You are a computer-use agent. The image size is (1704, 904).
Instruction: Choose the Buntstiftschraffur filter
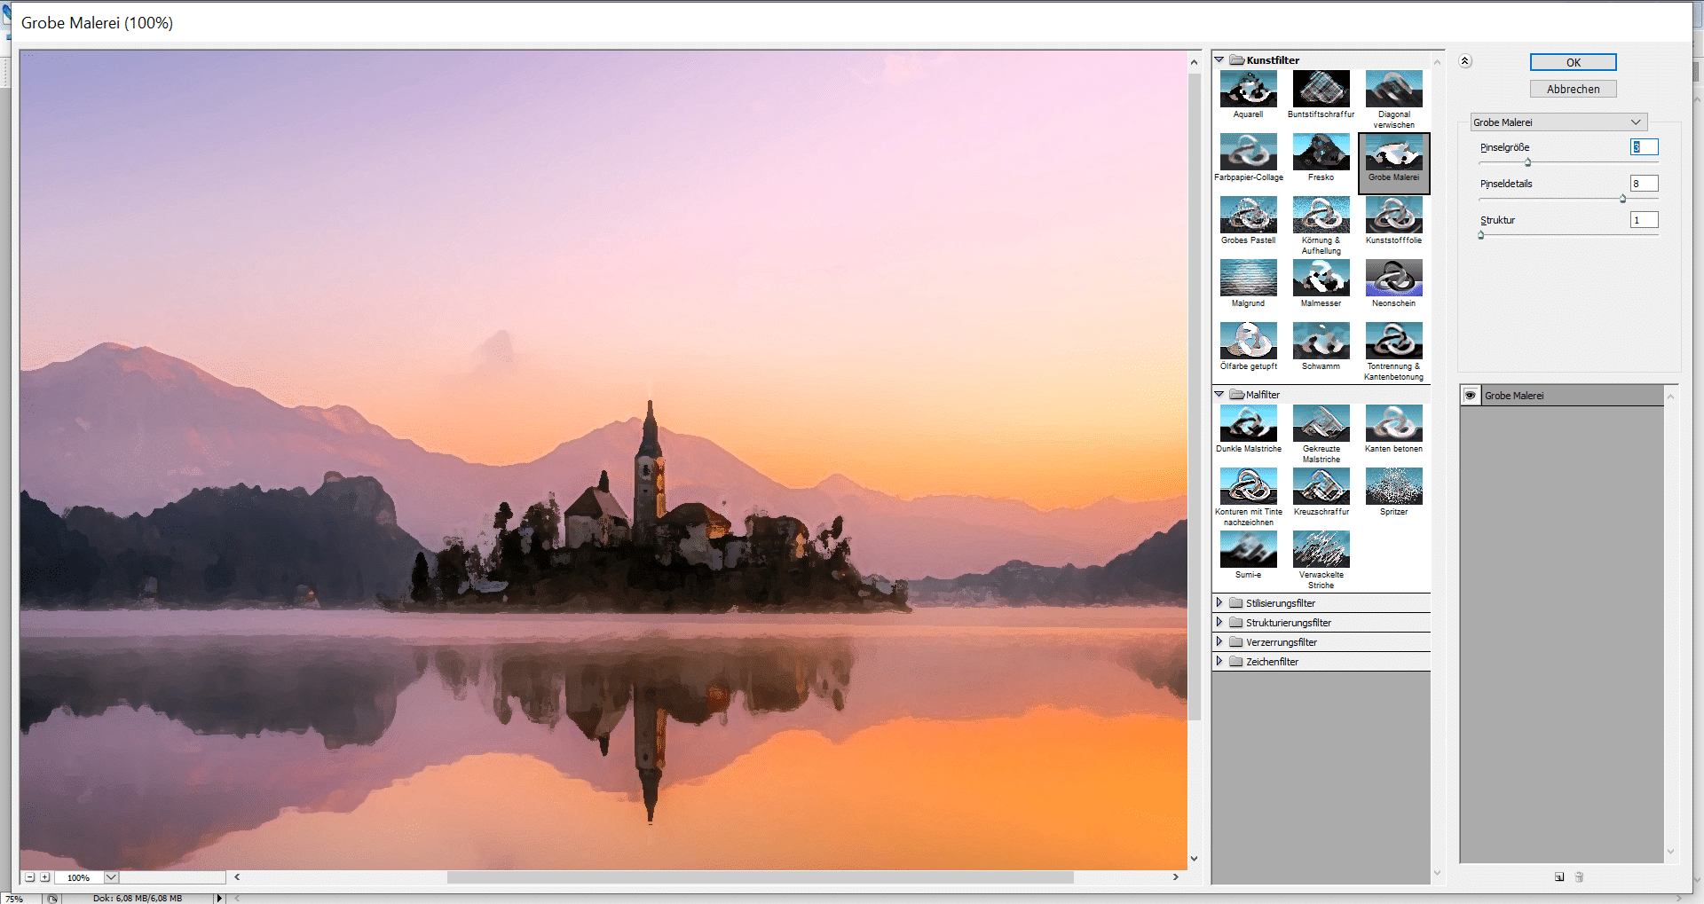pos(1321,90)
